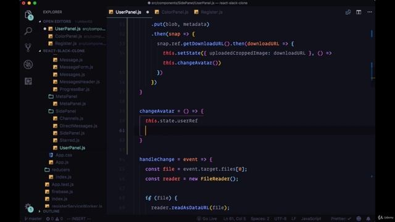
Task: Click the unsaved dot on the UserPanel.js tab
Action: [x=148, y=12]
